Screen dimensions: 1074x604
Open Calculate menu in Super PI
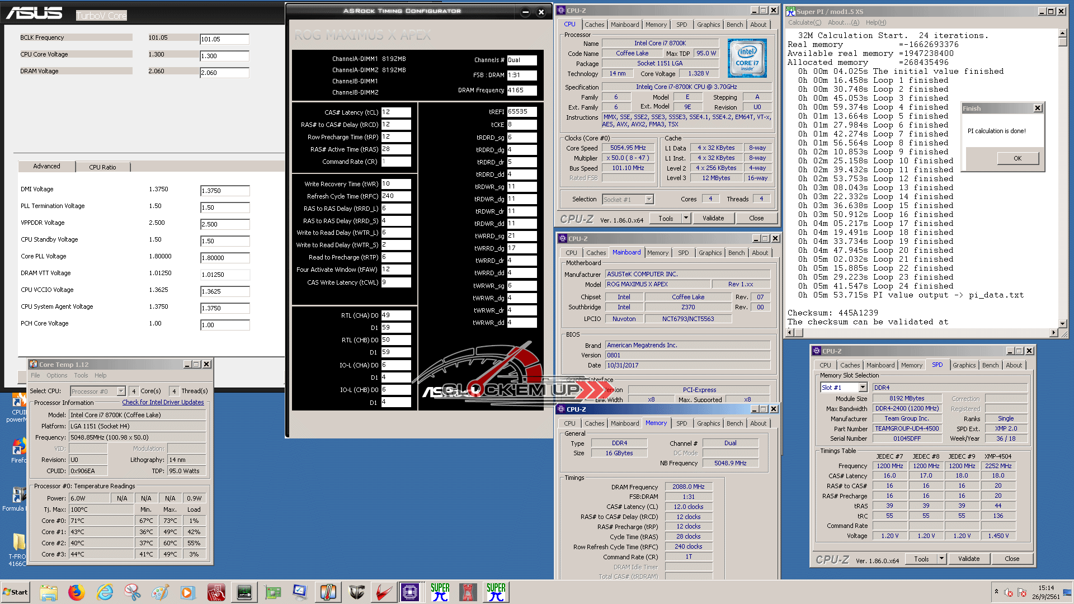[x=804, y=23]
